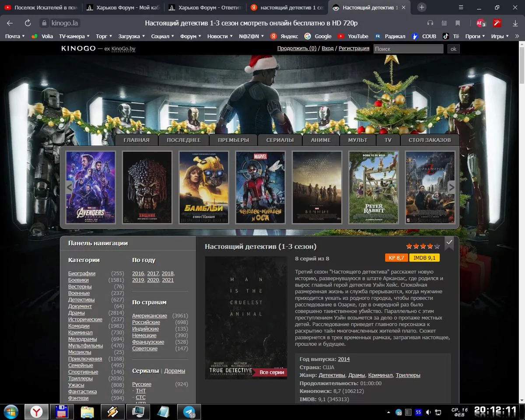Open the YouTube bookmark
Image resolution: width=525 pixels, height=420 pixels.
353,36
